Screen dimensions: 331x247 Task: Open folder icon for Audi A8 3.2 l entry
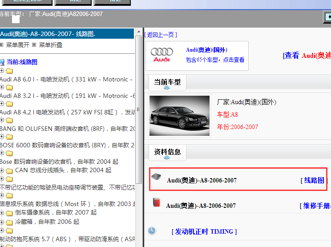tap(9, 87)
